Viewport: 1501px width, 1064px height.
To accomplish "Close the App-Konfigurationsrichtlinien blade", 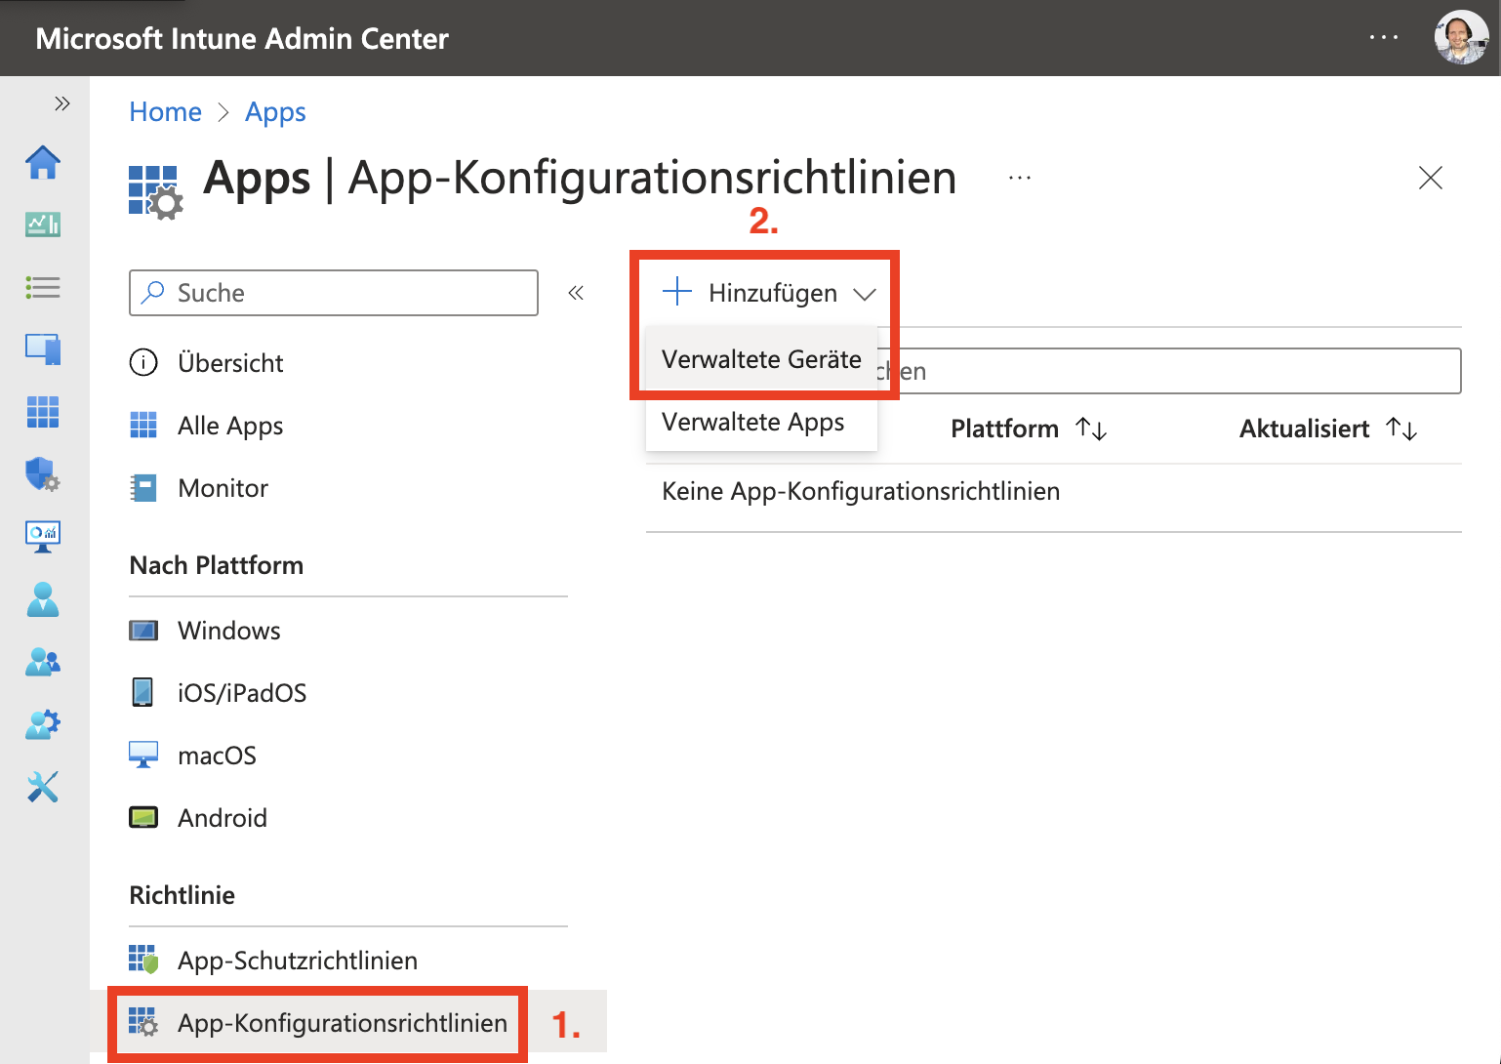I will (x=1431, y=178).
